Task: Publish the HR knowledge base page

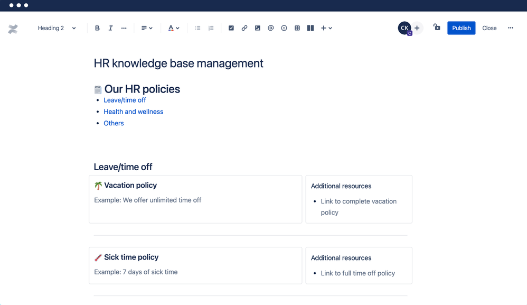Action: pyautogui.click(x=461, y=28)
